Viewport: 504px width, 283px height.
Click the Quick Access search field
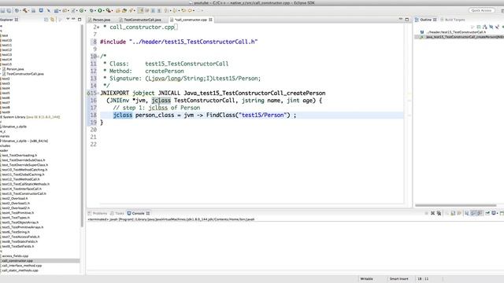(481, 10)
